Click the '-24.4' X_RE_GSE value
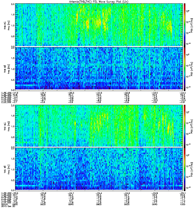The image size is (195, 208). tap(99, 193)
